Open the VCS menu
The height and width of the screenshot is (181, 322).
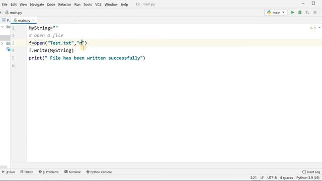pyautogui.click(x=98, y=5)
